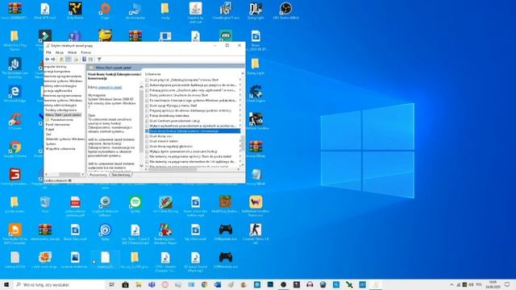Viewport: 516px width, 290px height.
Task: Open the Windows Start button
Action: 6,284
